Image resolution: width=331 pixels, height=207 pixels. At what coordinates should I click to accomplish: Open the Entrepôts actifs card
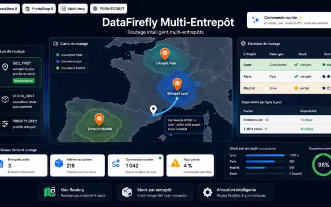coord(23,166)
